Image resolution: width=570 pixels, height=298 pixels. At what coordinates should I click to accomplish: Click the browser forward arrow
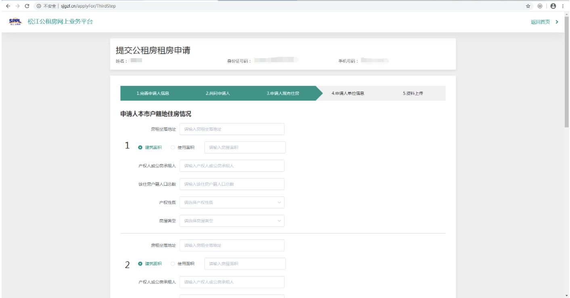click(x=17, y=6)
